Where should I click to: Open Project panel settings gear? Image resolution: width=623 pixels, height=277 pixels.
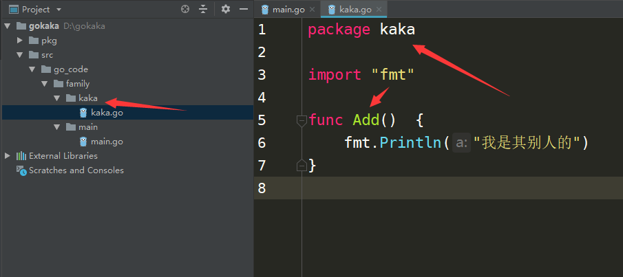click(226, 9)
